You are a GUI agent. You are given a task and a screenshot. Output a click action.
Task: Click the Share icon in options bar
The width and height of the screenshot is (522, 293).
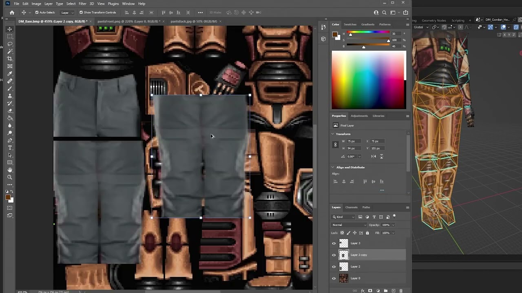click(405, 13)
